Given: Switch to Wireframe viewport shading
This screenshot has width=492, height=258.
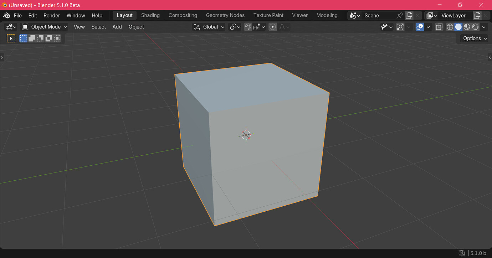Looking at the screenshot, I should pos(450,27).
